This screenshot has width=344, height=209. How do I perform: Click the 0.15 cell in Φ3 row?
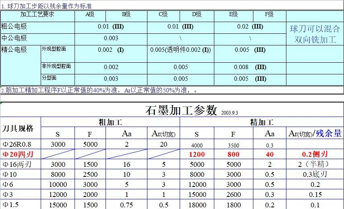click(315, 195)
